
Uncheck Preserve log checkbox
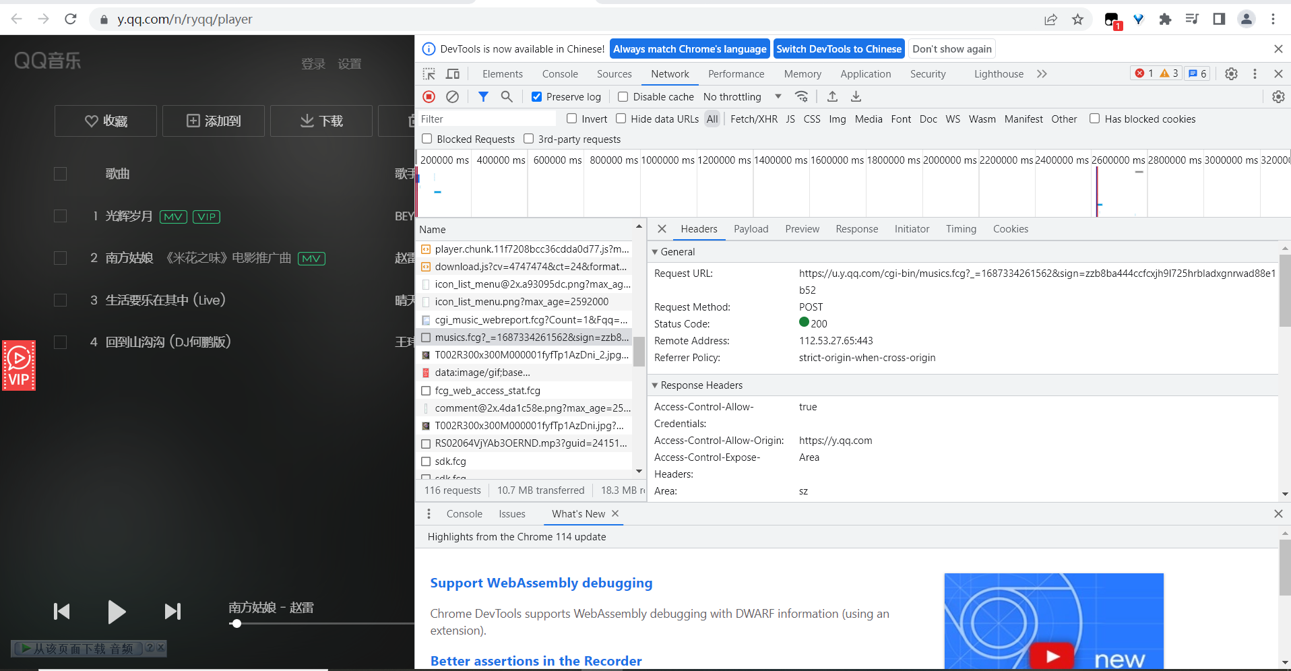click(536, 97)
